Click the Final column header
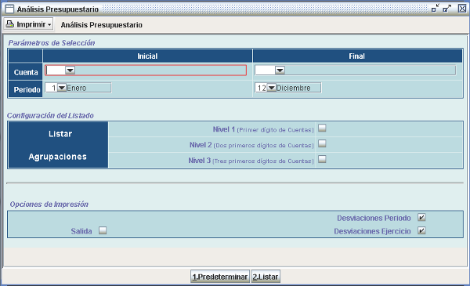The height and width of the screenshot is (286, 470). point(357,56)
